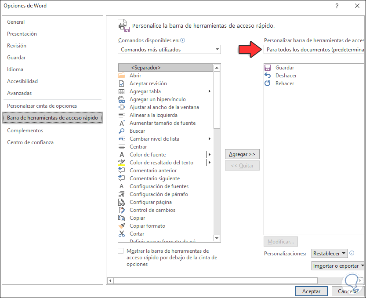Open the Revisión options category
Viewport: 366px width, 298px height.
[17, 46]
